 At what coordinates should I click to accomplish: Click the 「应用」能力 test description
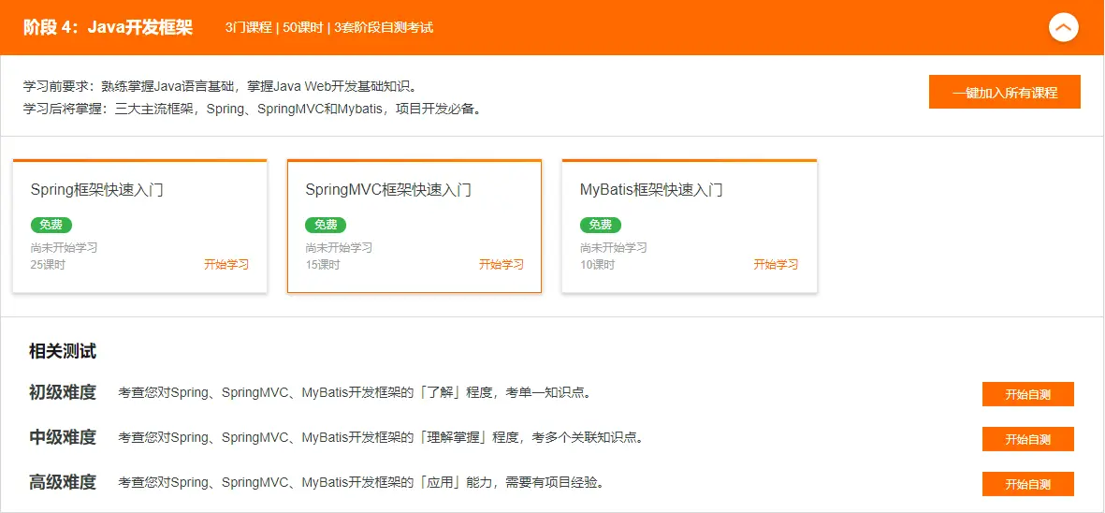361,483
